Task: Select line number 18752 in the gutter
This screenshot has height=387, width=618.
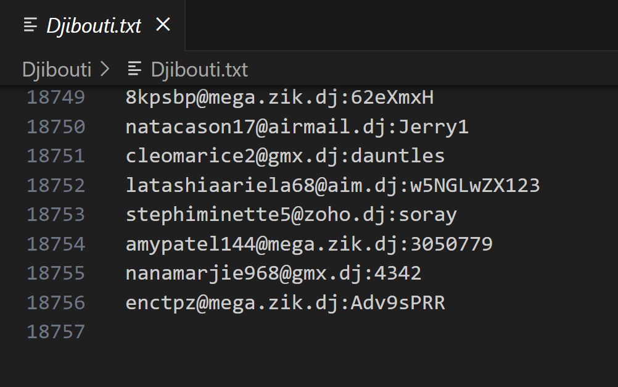Action: [x=56, y=185]
